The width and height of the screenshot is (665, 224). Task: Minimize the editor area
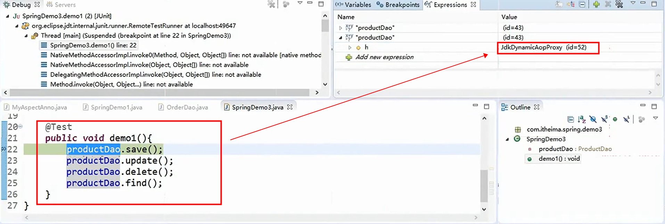475,106
